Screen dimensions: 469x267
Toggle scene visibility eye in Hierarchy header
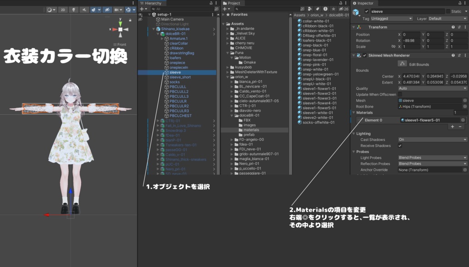(x=140, y=15)
